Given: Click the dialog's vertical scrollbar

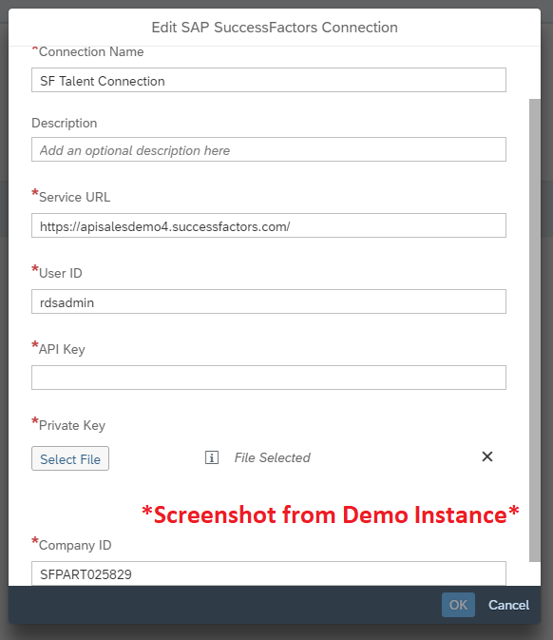Looking at the screenshot, I should click(x=535, y=330).
